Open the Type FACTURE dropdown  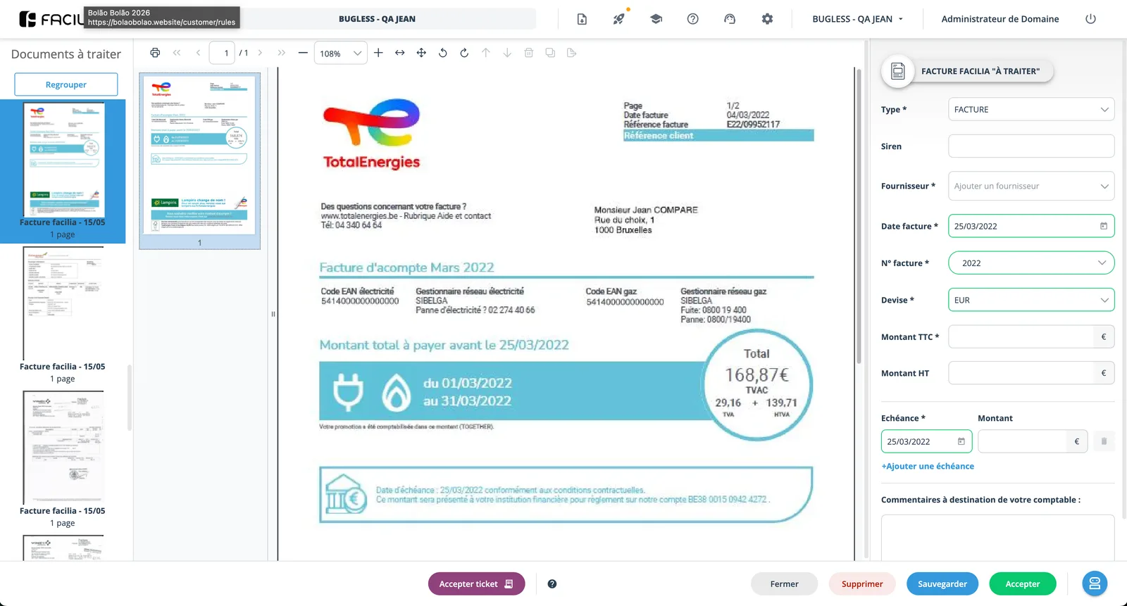pyautogui.click(x=1031, y=109)
